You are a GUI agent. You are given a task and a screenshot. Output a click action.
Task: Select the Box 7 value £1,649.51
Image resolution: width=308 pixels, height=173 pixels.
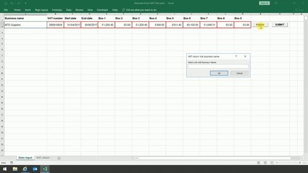pyautogui.click(x=208, y=25)
